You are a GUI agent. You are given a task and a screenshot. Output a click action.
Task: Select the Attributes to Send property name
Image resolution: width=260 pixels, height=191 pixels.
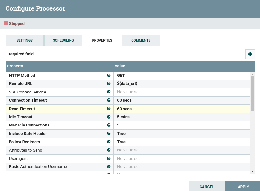click(25, 150)
